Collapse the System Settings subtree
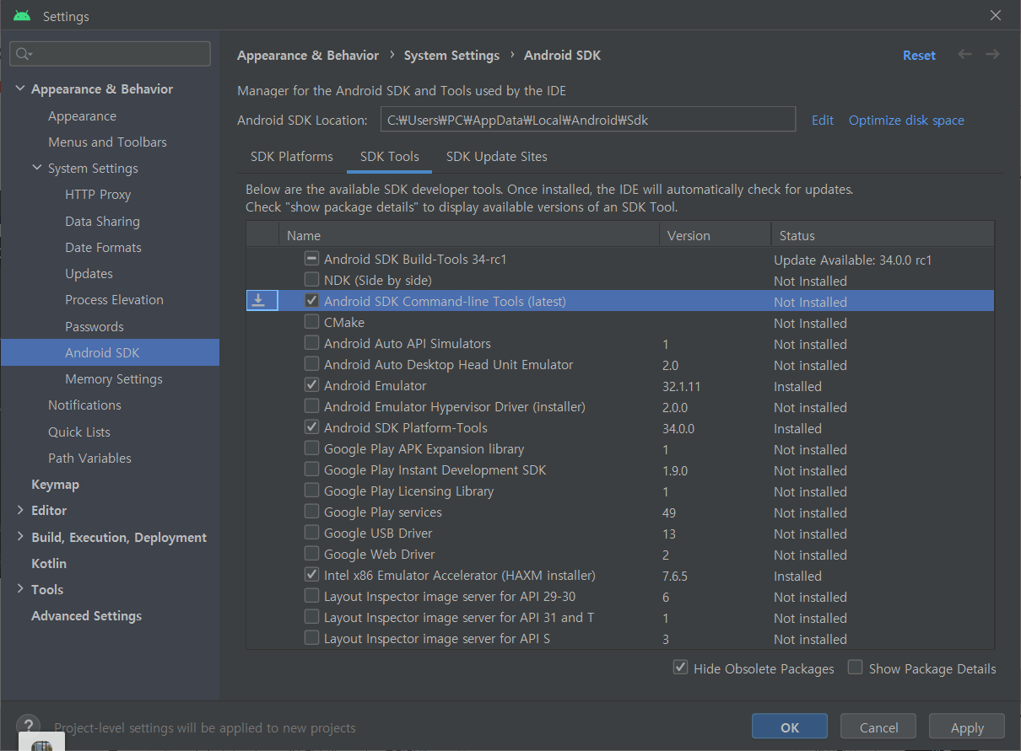 click(x=37, y=168)
